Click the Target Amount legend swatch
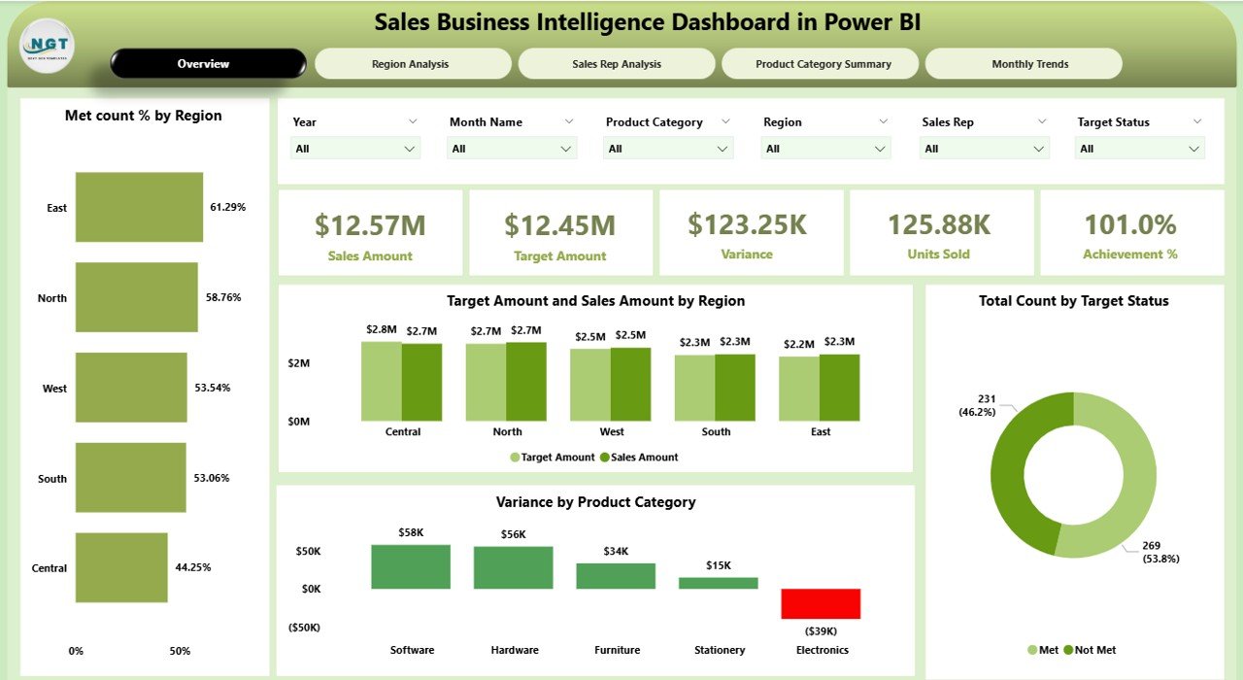Screen dimensions: 1243x680 (x=515, y=458)
